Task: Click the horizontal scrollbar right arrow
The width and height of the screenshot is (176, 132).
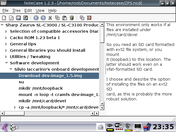Action: (x=97, y=113)
